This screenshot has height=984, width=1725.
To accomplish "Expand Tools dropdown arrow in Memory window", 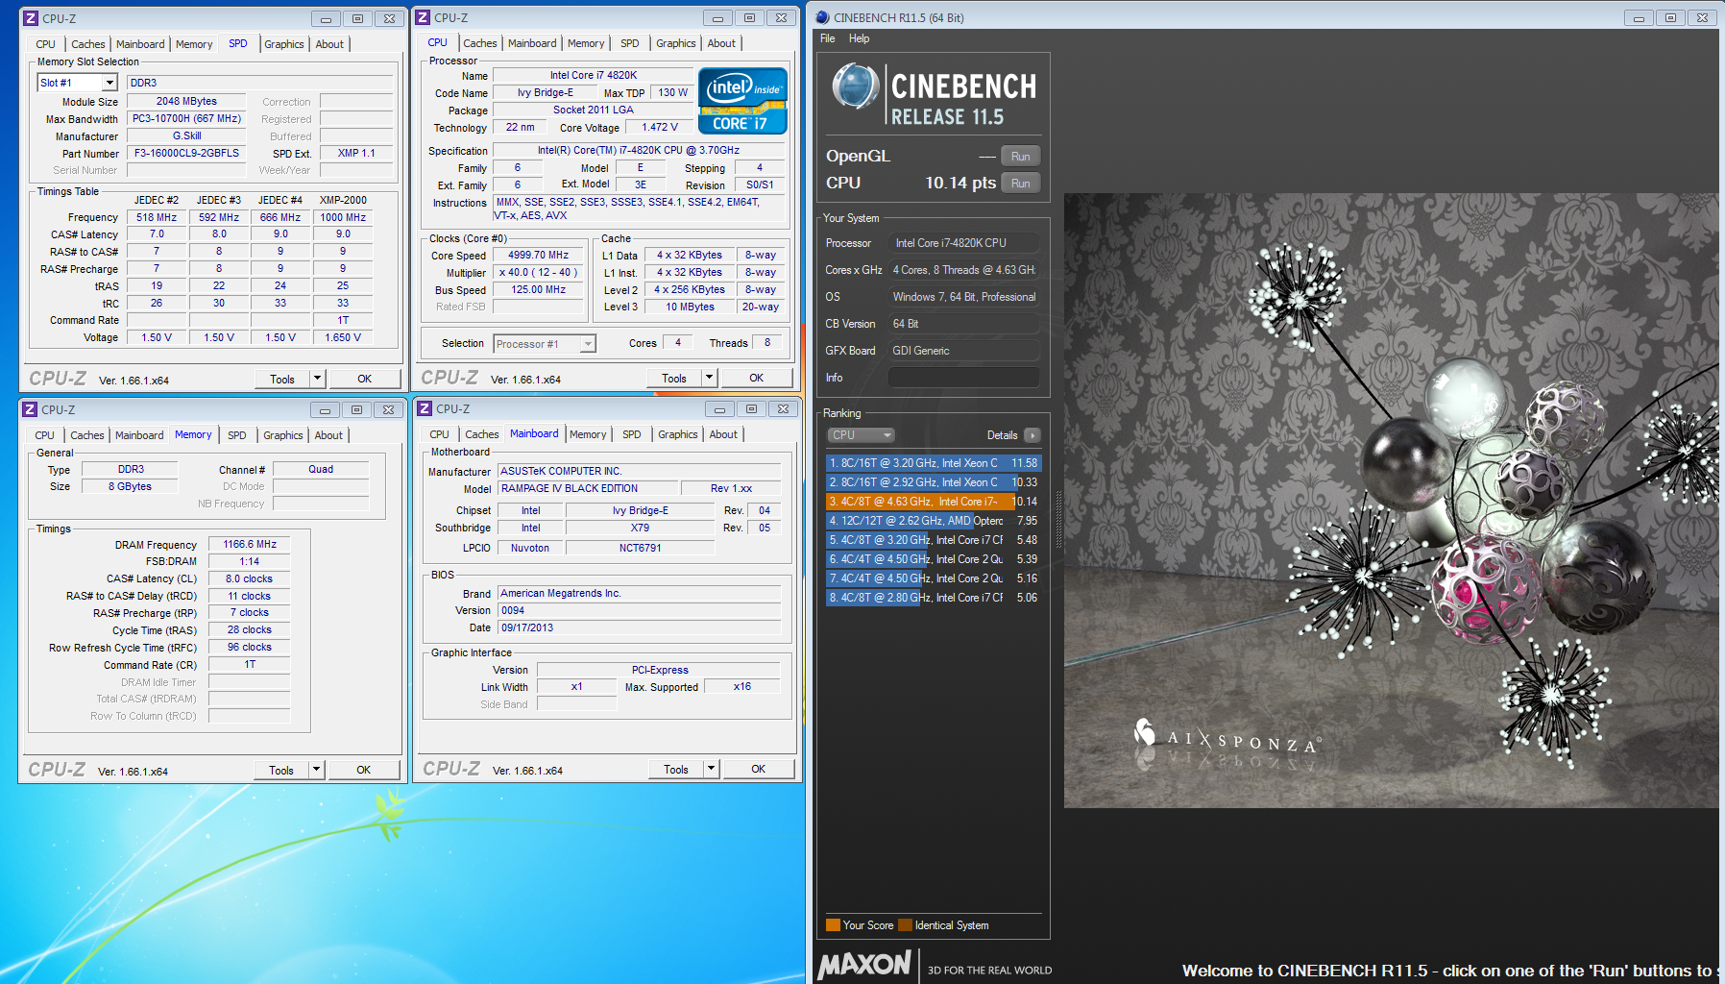I will point(316,770).
